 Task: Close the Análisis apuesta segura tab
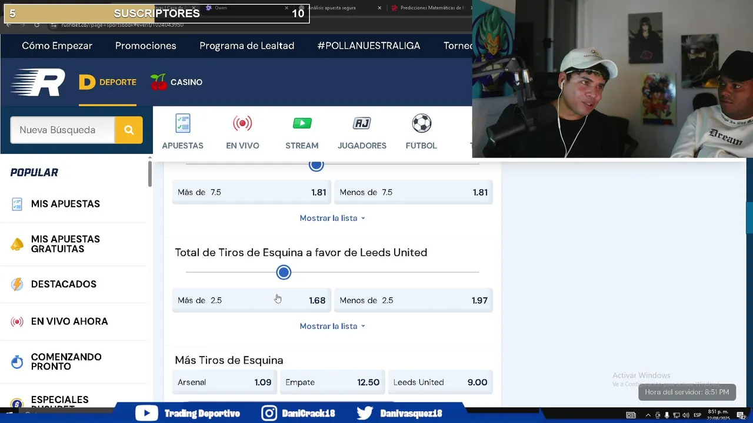[x=379, y=8]
